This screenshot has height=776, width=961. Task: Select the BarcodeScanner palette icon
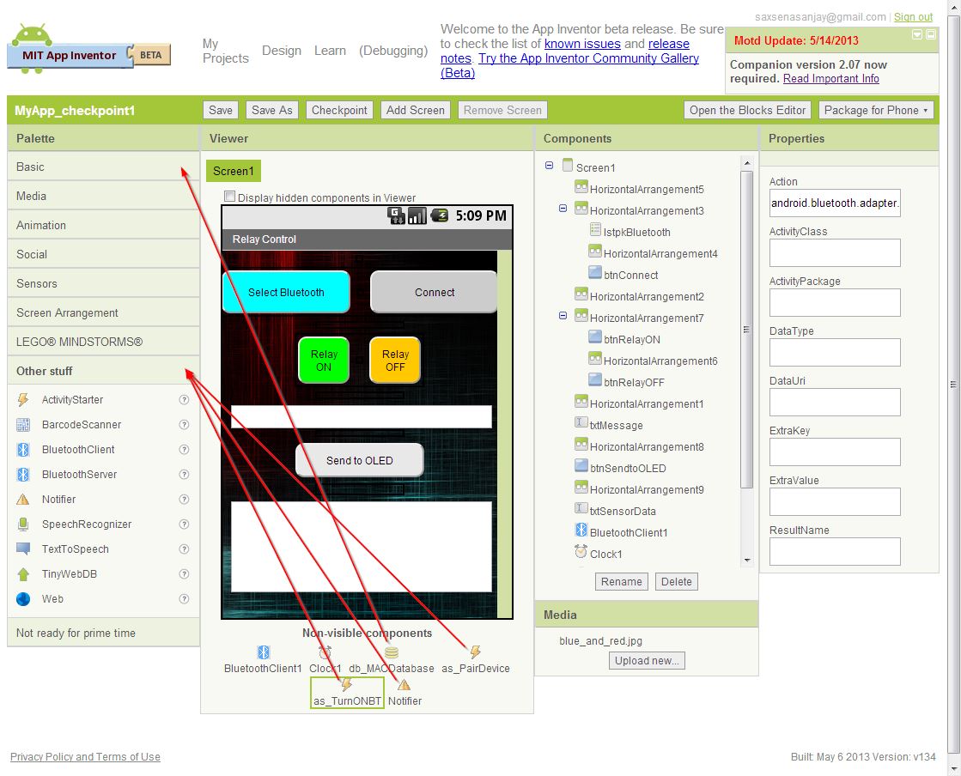pos(22,424)
